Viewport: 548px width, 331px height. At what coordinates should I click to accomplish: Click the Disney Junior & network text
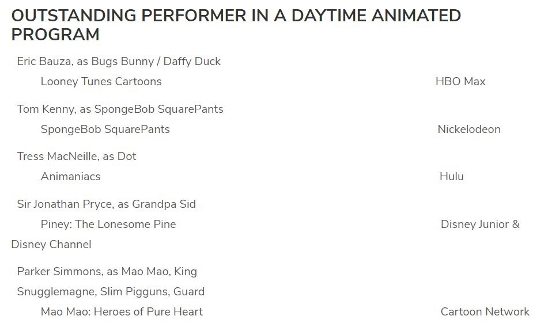480,225
